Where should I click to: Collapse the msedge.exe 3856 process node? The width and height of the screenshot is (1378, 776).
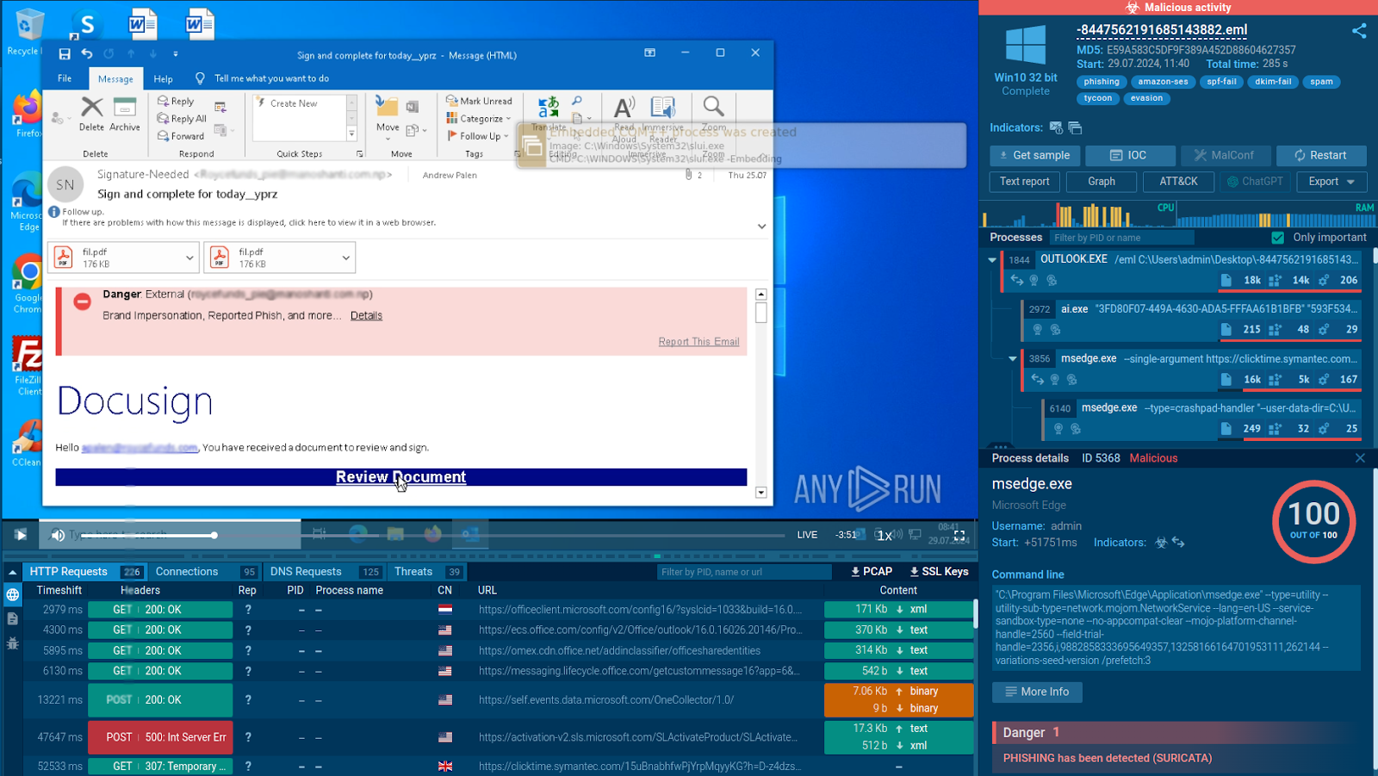coord(1013,358)
